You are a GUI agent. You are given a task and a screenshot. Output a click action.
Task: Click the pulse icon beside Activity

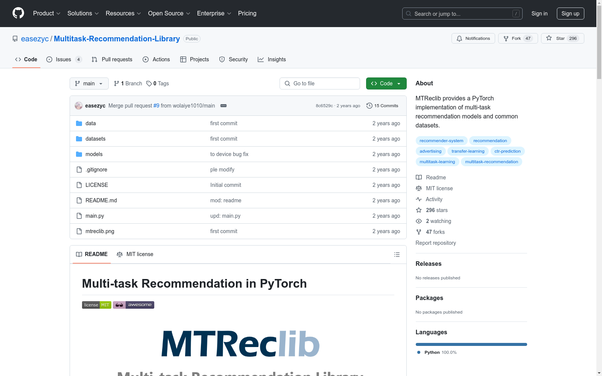coord(419,199)
